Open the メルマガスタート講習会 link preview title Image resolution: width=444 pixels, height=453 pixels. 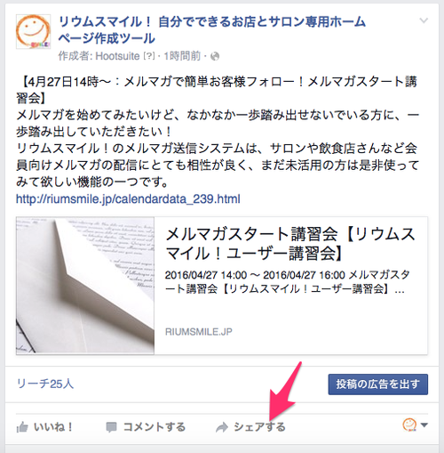coord(290,244)
